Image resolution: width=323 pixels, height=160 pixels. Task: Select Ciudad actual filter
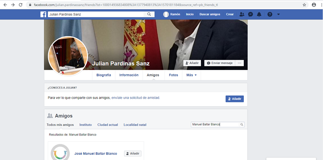[x=108, y=125]
